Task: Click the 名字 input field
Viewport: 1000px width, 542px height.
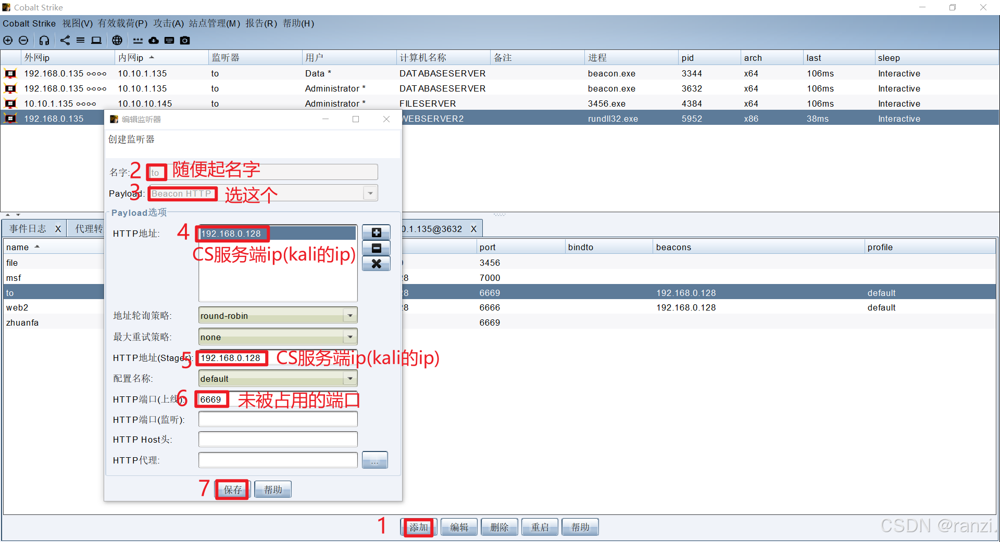Action: coord(262,172)
